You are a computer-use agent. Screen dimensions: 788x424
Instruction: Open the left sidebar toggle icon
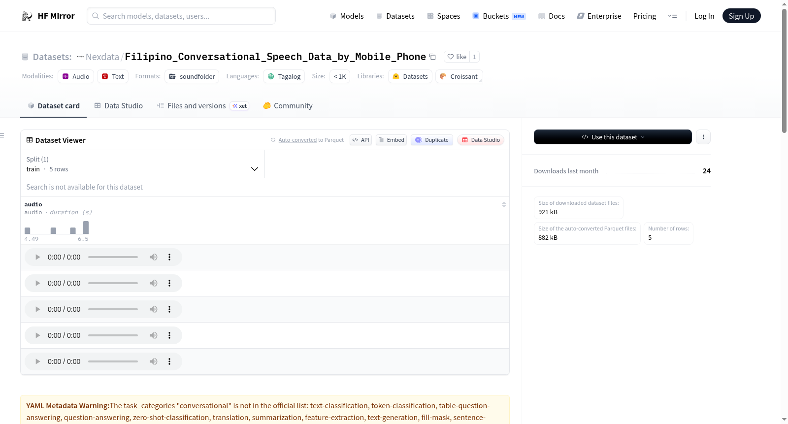2,135
